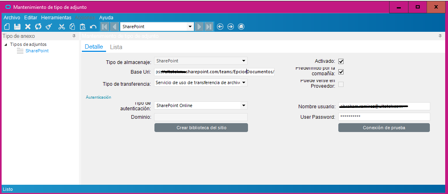Click the Copy toolbar icon
The image size is (448, 194).
72,27
